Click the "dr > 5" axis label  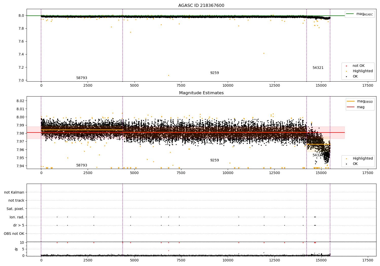19,225
